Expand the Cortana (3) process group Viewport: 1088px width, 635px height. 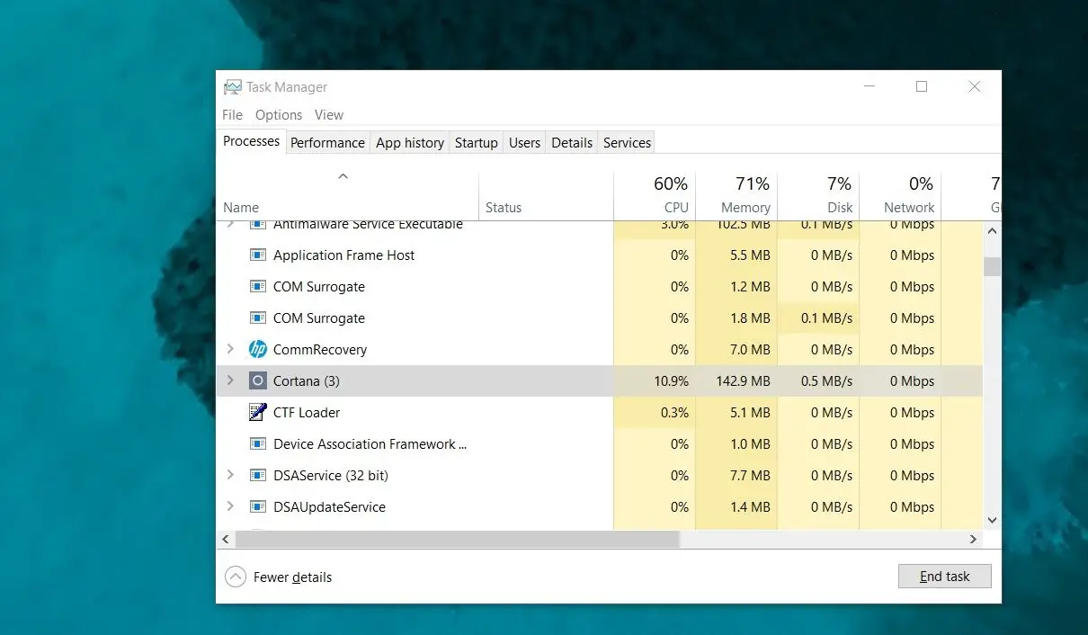point(231,380)
